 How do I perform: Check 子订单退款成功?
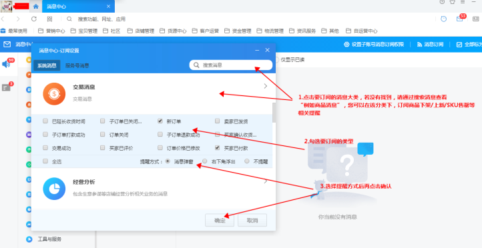[x=160, y=135]
